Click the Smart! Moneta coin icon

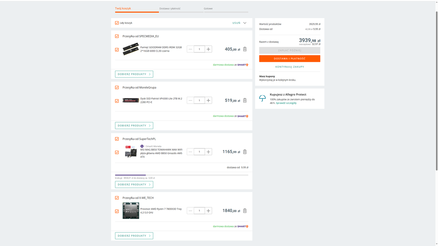[142, 146]
